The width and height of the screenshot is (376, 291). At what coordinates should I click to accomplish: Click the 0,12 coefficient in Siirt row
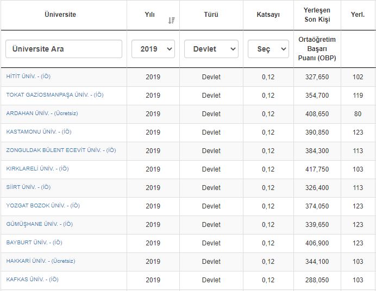tap(268, 187)
